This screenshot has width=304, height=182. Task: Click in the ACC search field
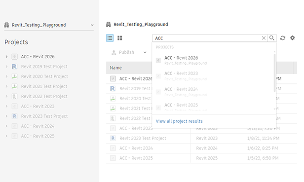click(x=207, y=38)
